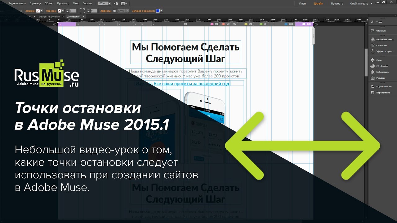Open the view options layout dropdown
Viewport: 397px width, 223px height.
123,3
